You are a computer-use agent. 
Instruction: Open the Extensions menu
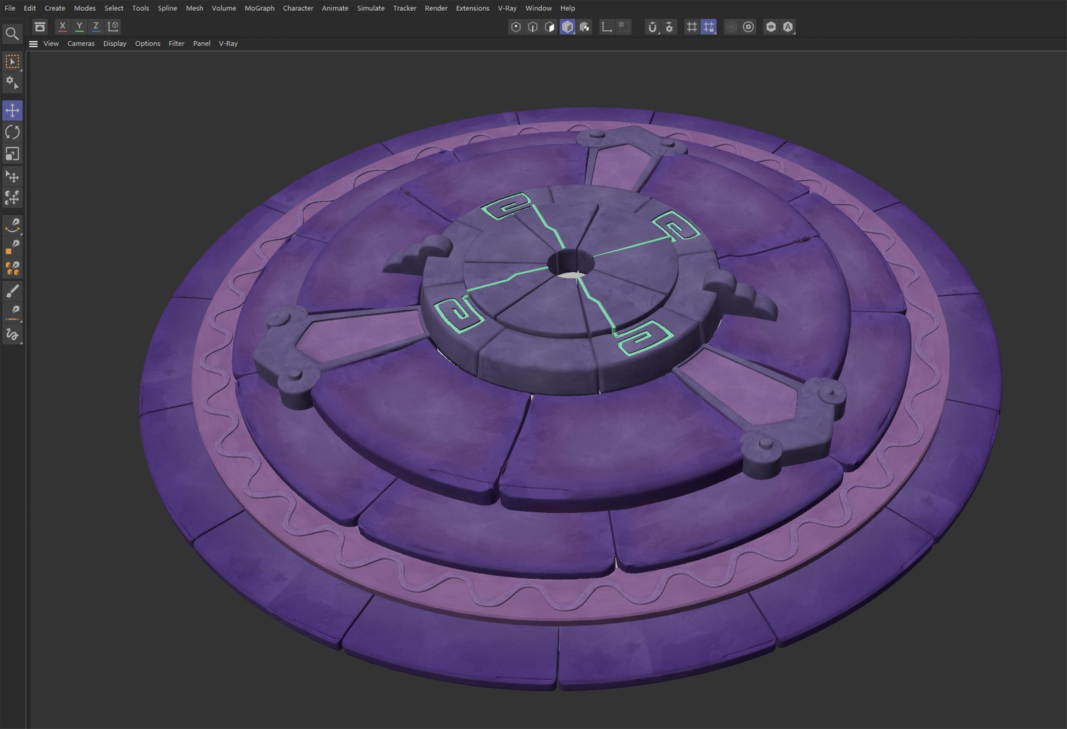472,8
